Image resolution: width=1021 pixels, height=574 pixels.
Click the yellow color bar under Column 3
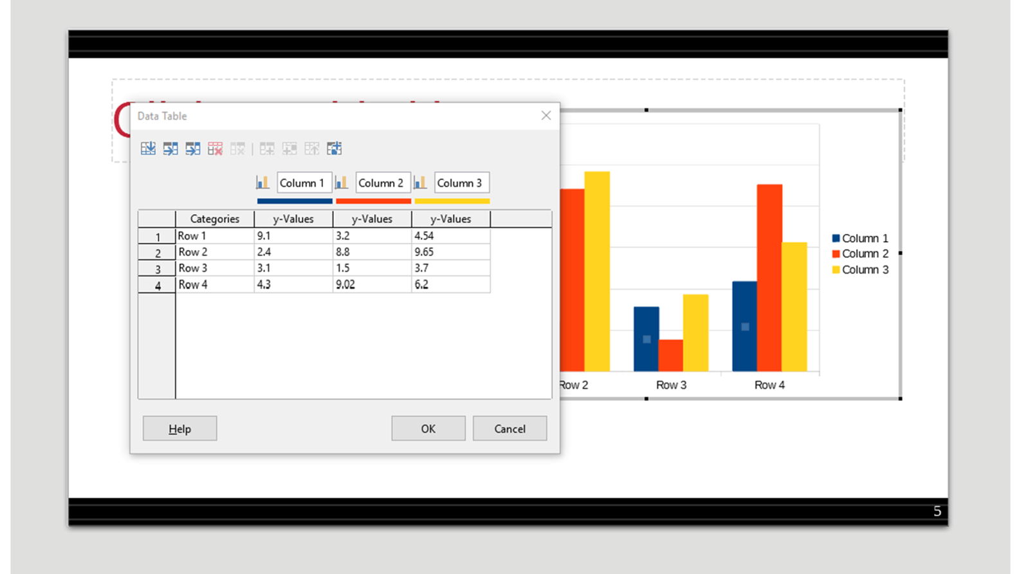point(452,201)
